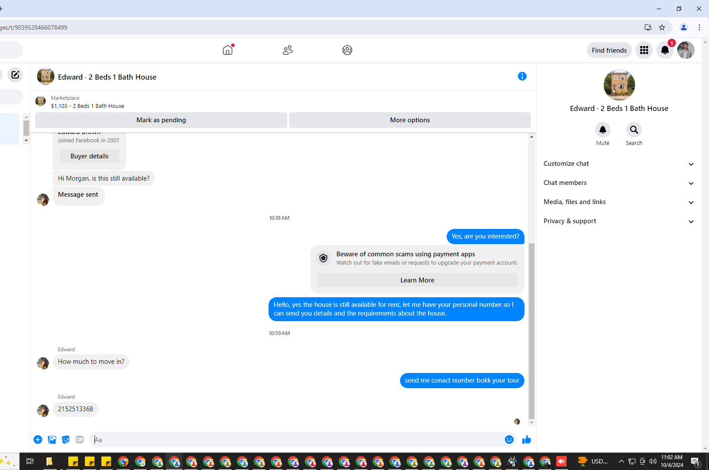The width and height of the screenshot is (709, 470).
Task: Click the house thumbnail in the right panel
Action: tap(619, 85)
